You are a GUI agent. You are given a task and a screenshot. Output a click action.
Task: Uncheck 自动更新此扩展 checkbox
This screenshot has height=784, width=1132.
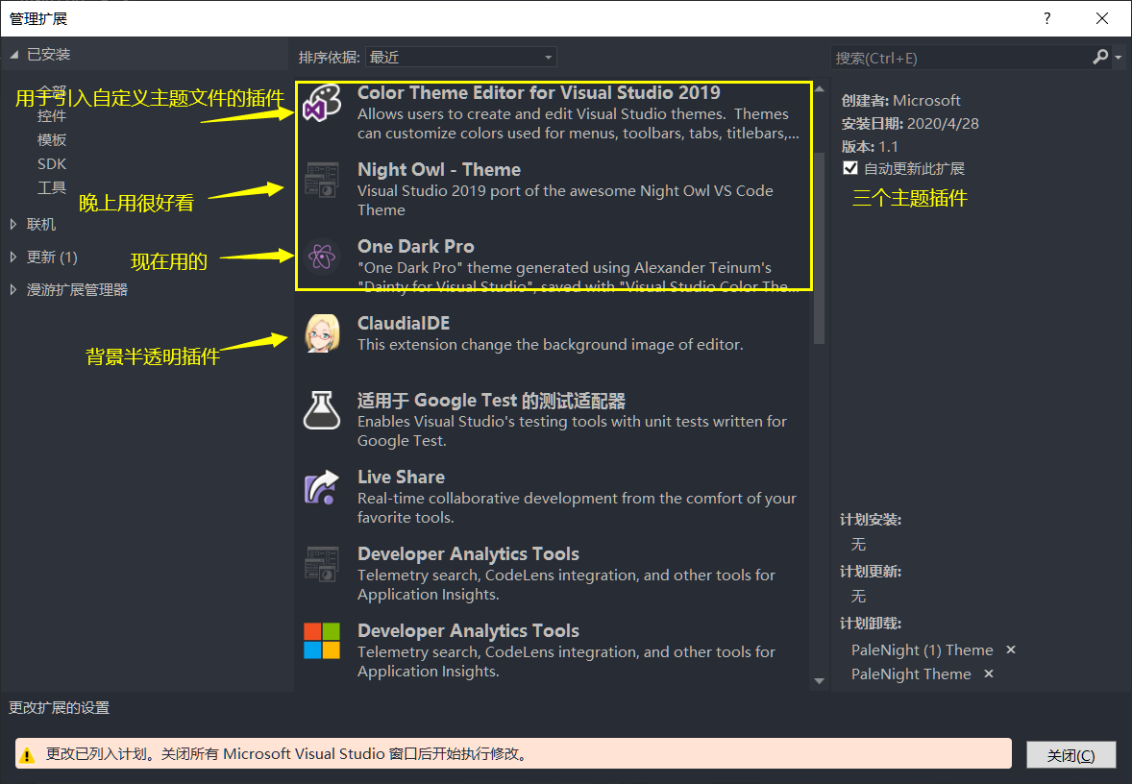[x=849, y=169]
